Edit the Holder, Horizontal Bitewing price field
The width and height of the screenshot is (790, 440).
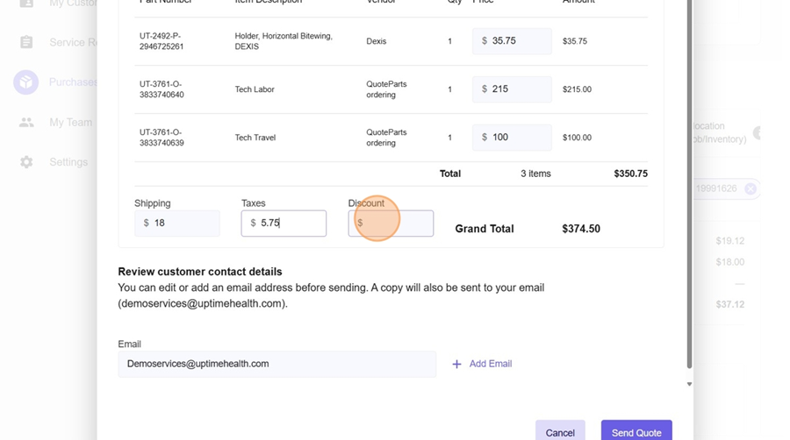tap(520, 41)
